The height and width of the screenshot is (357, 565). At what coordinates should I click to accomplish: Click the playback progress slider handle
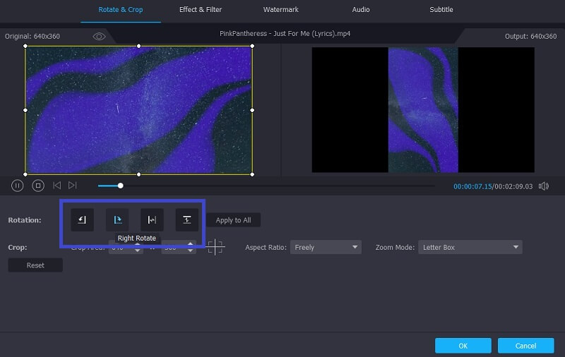tap(120, 186)
